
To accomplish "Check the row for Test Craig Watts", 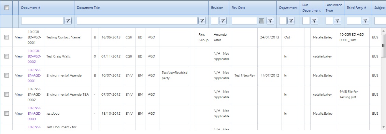I will 6,56.
